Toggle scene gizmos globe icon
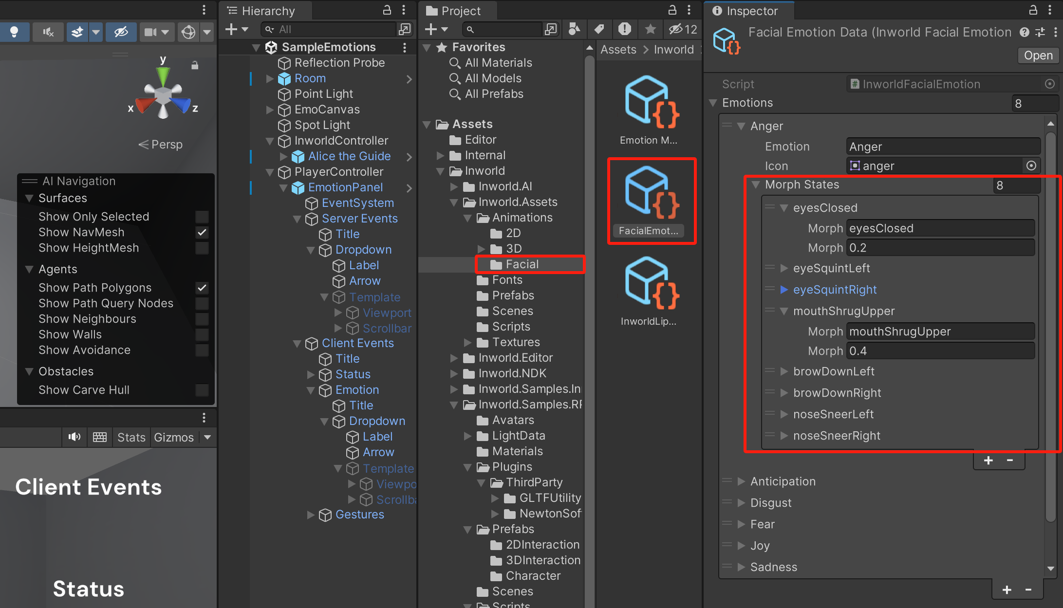The width and height of the screenshot is (1063, 608). coord(188,32)
